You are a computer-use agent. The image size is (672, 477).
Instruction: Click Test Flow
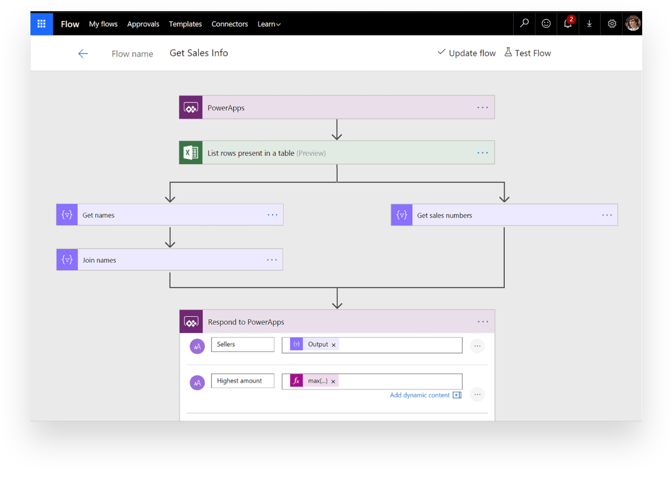click(527, 53)
